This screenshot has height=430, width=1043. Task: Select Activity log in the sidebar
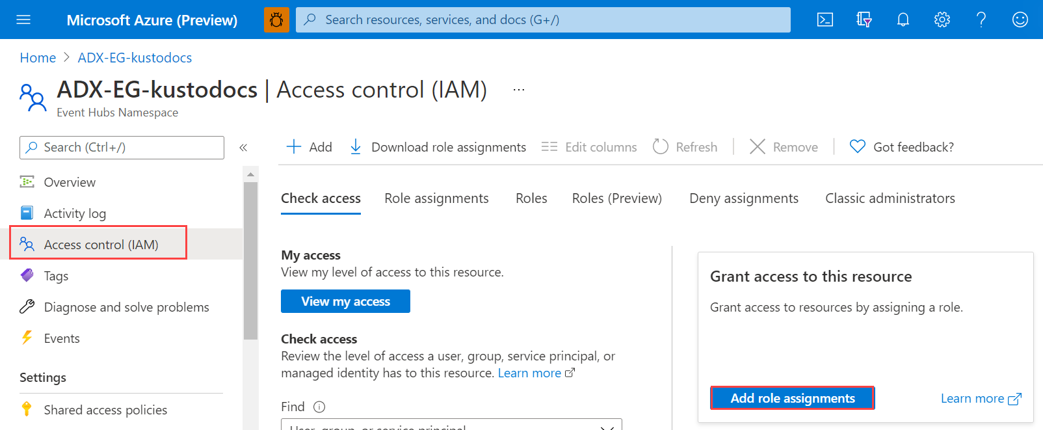(x=75, y=213)
